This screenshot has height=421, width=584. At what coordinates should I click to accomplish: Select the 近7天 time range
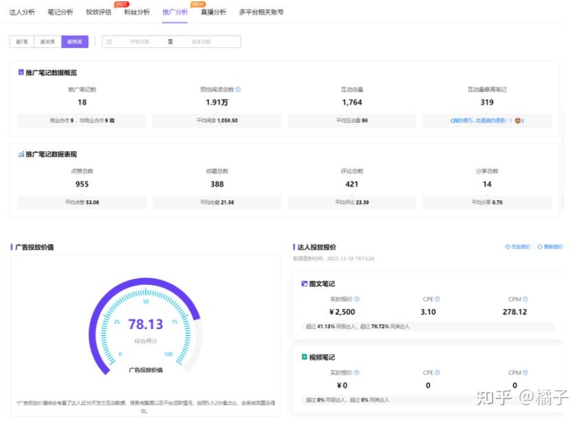point(21,42)
